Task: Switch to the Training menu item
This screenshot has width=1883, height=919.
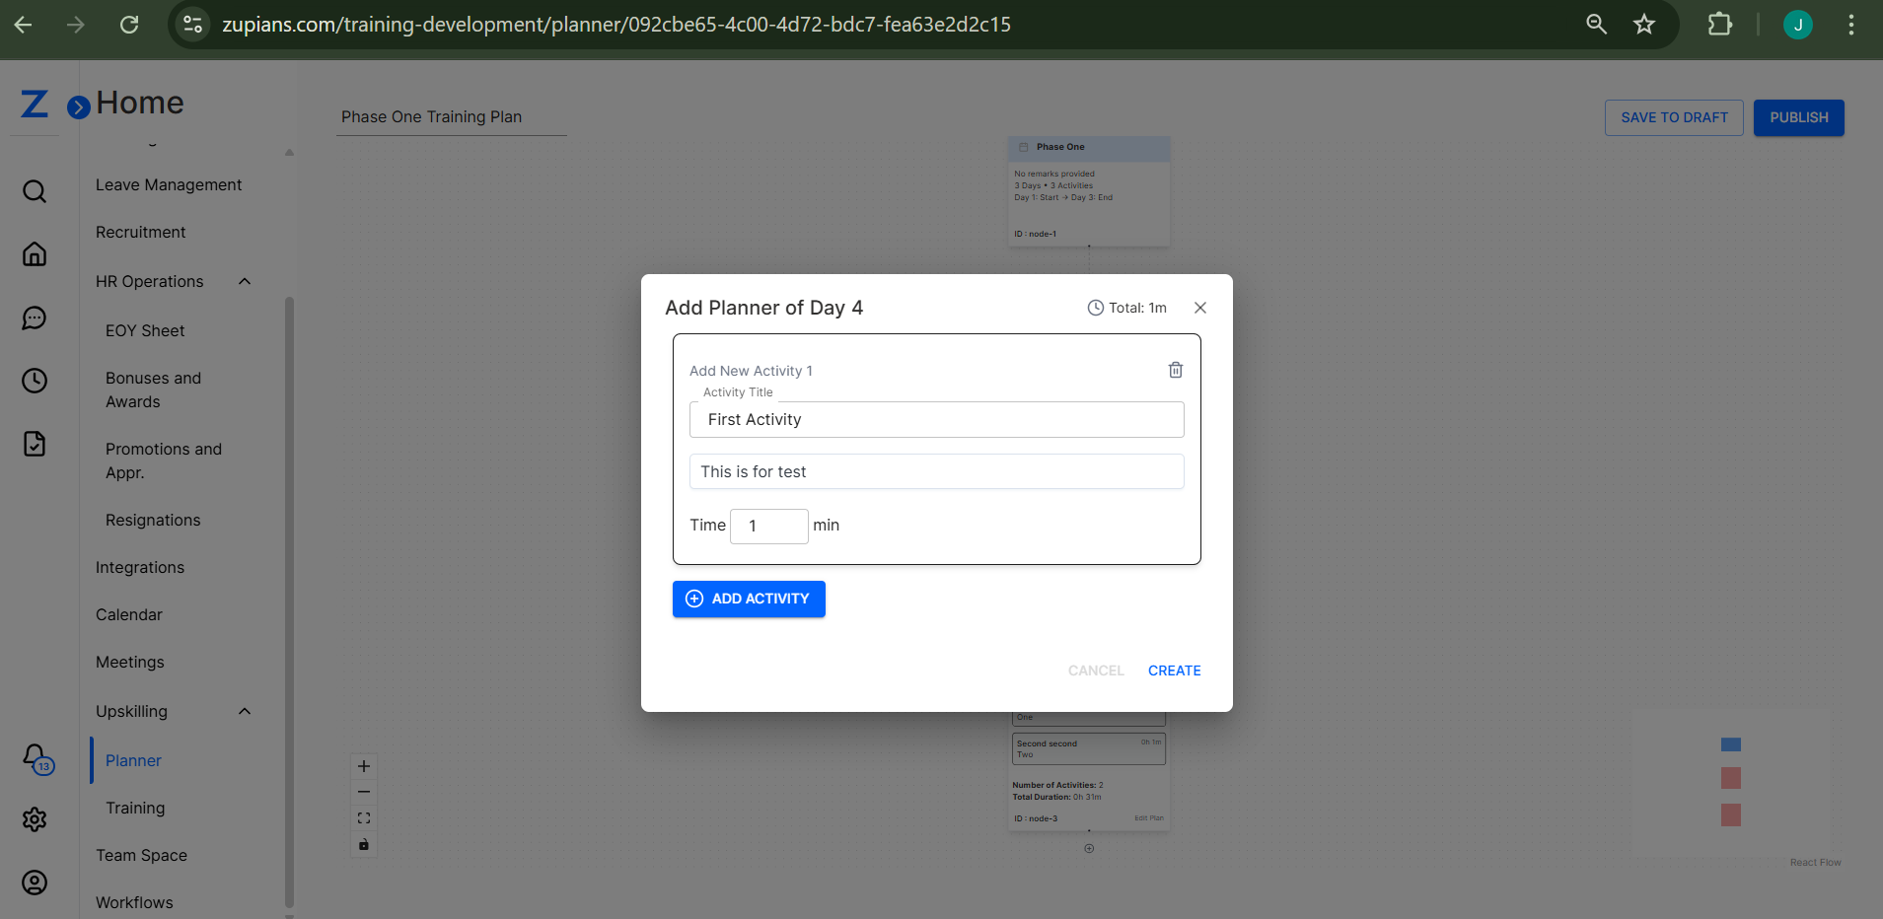Action: (x=135, y=808)
